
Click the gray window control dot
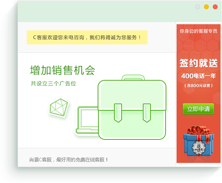point(198,7)
